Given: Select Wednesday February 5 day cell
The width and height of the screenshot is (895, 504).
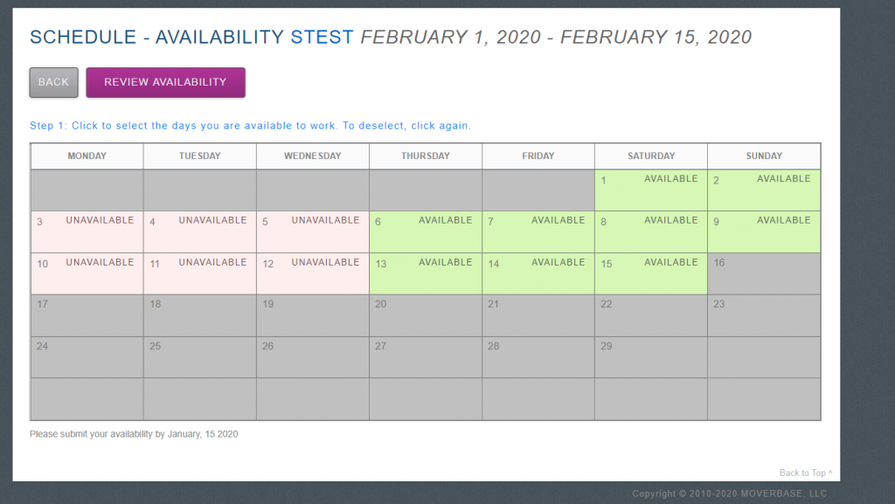Looking at the screenshot, I should pos(312,232).
